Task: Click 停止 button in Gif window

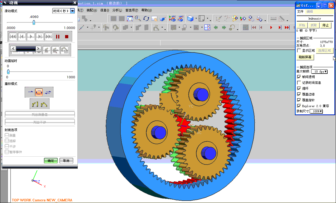Action: coord(326,25)
